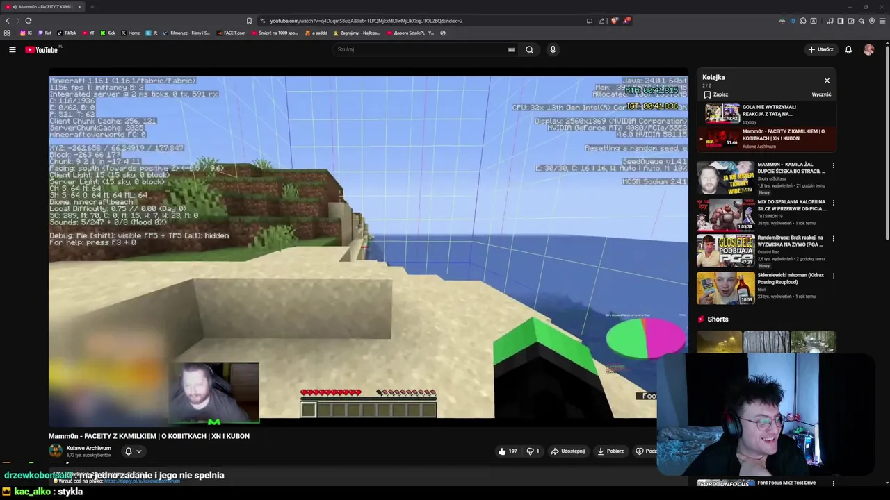Open the browser extensions puzzle icon

coord(803,21)
